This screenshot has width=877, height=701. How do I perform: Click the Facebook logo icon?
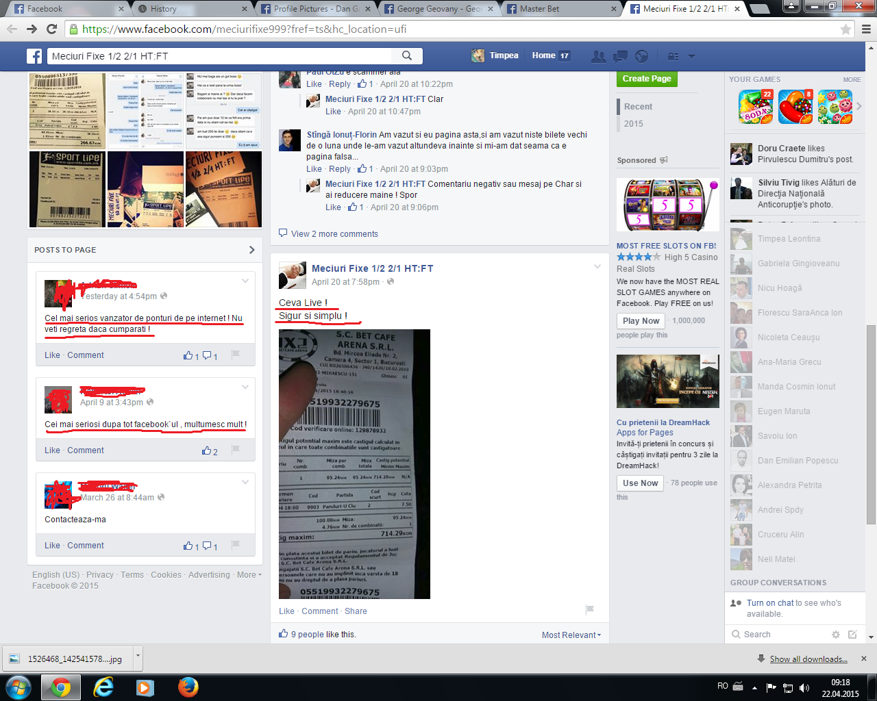click(34, 56)
